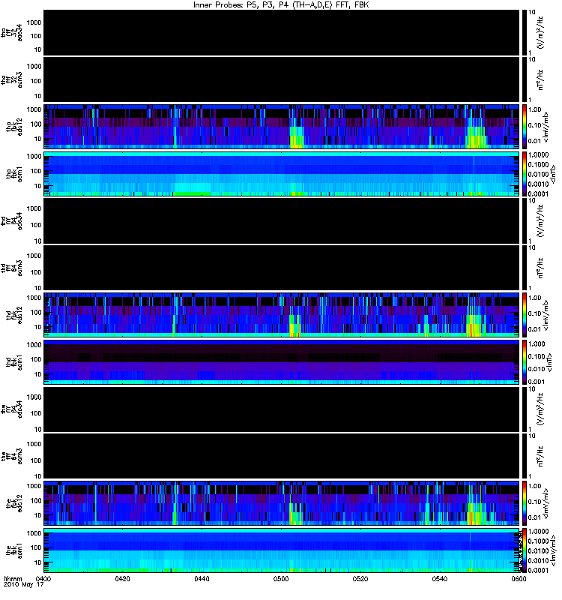
Task: Click the 0400 time tick label
Action: click(x=43, y=578)
